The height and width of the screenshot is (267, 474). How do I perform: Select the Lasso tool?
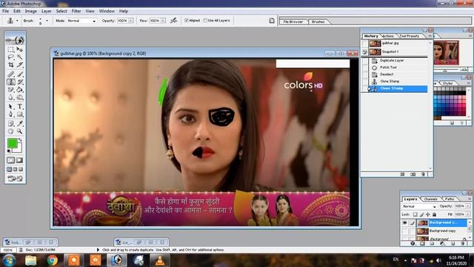click(11, 57)
